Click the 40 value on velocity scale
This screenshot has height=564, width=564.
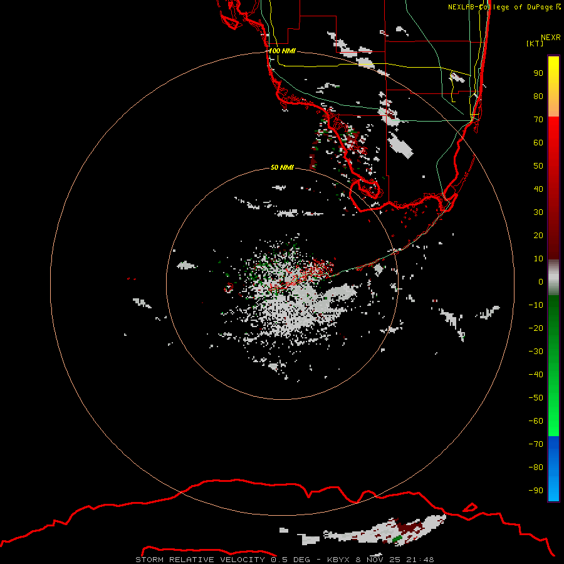coord(538,189)
